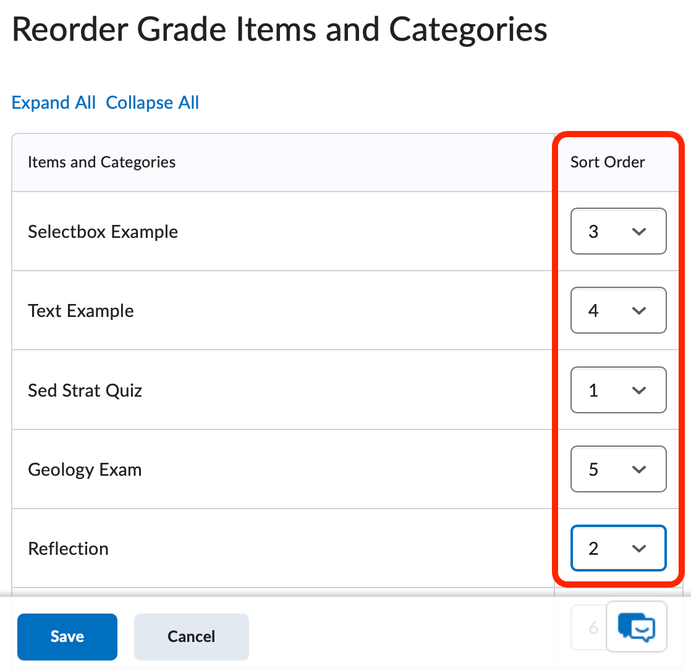Open Sort Order dropdown for Selectbox Example
The image size is (691, 671).
coord(618,231)
